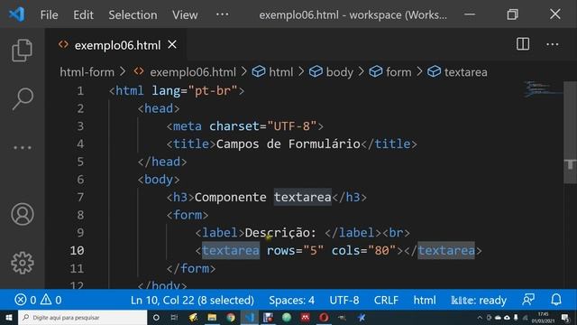
Task: Click the "Campos de Formulário" title text
Action: [288, 144]
